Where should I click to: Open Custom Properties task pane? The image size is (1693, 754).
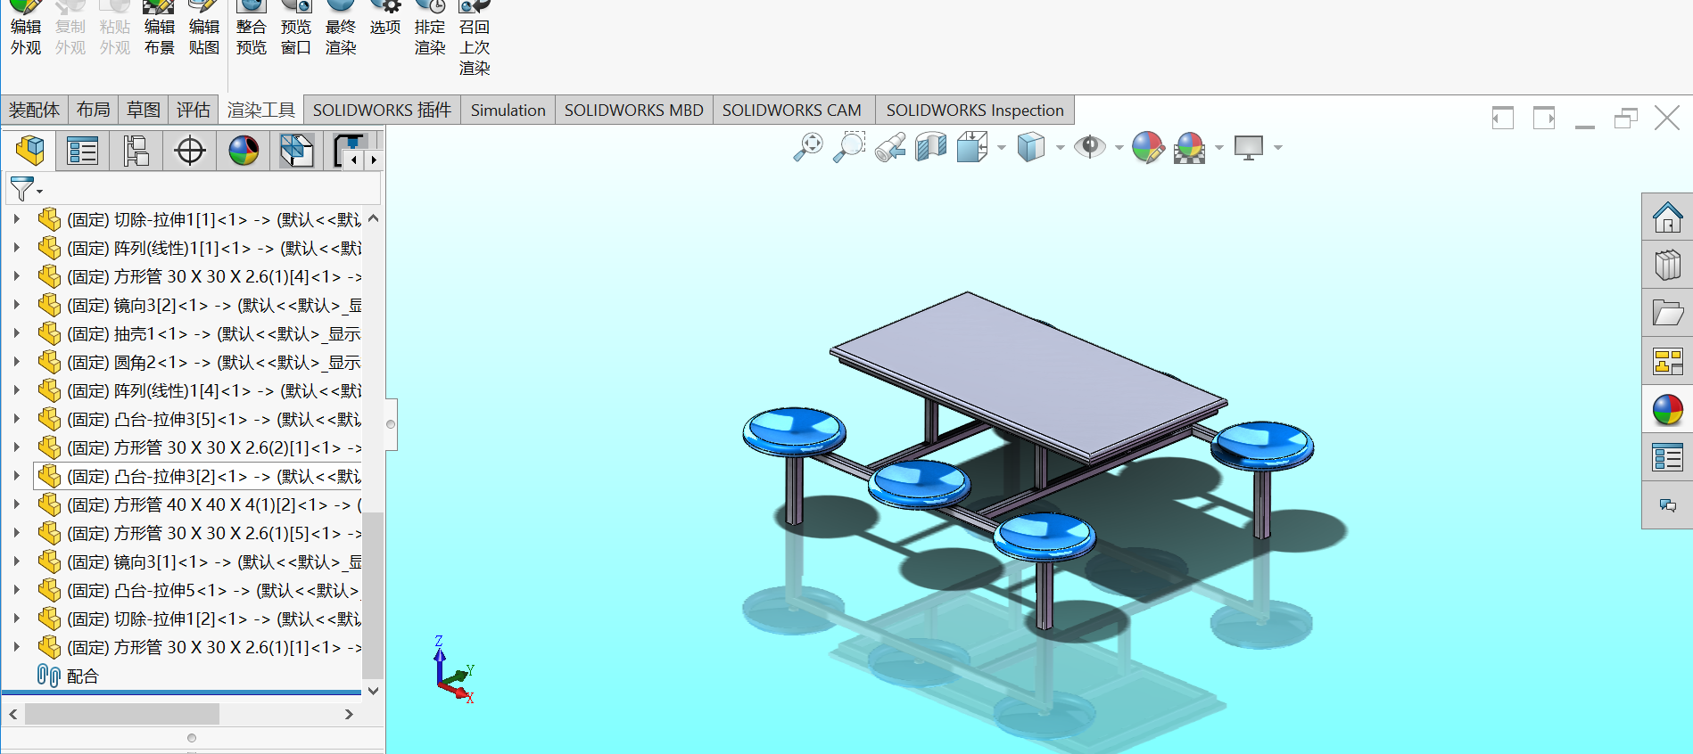click(x=1667, y=457)
